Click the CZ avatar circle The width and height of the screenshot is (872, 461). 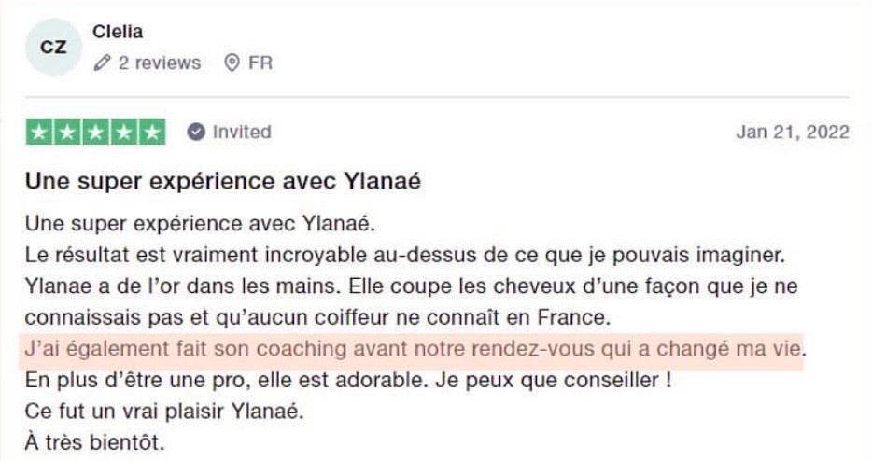53,47
